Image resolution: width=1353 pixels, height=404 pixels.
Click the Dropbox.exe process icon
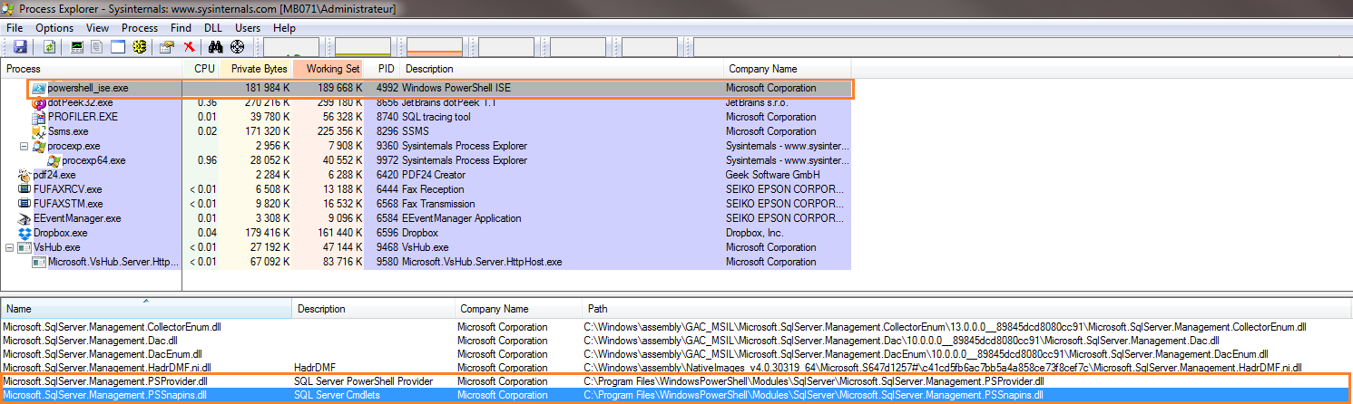(x=25, y=233)
